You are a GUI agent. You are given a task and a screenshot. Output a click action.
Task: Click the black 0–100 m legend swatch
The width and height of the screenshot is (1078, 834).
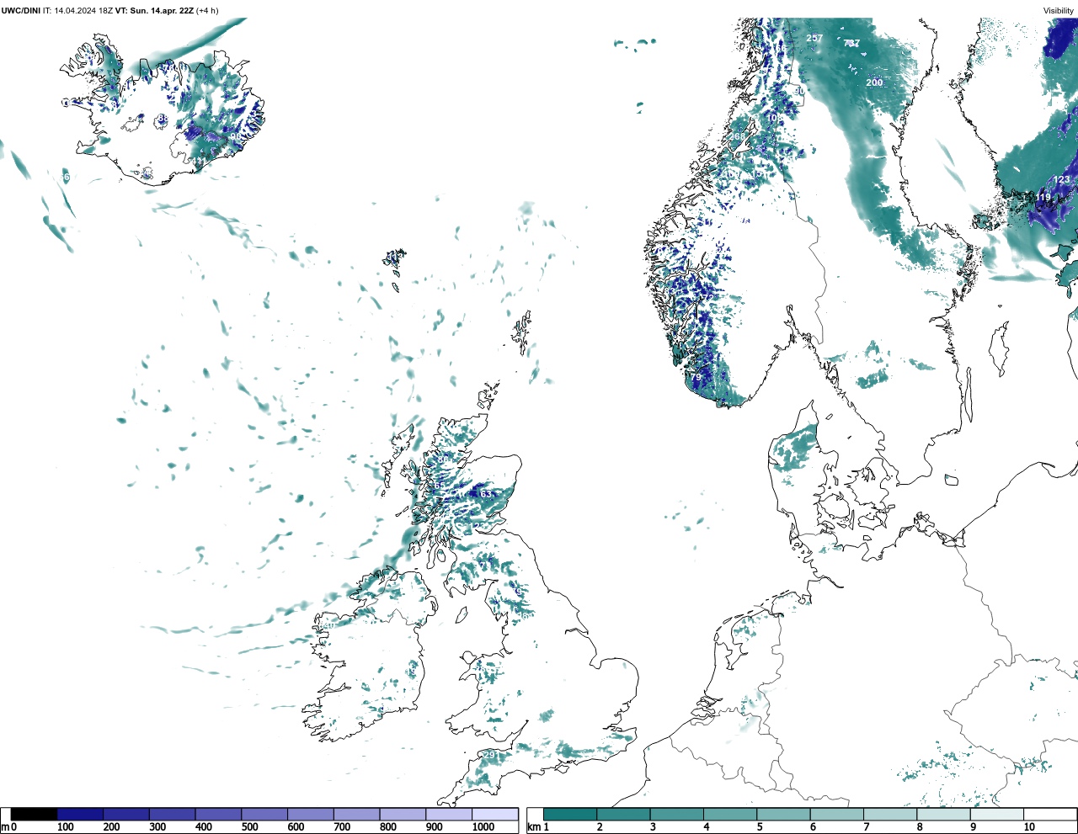point(34,814)
